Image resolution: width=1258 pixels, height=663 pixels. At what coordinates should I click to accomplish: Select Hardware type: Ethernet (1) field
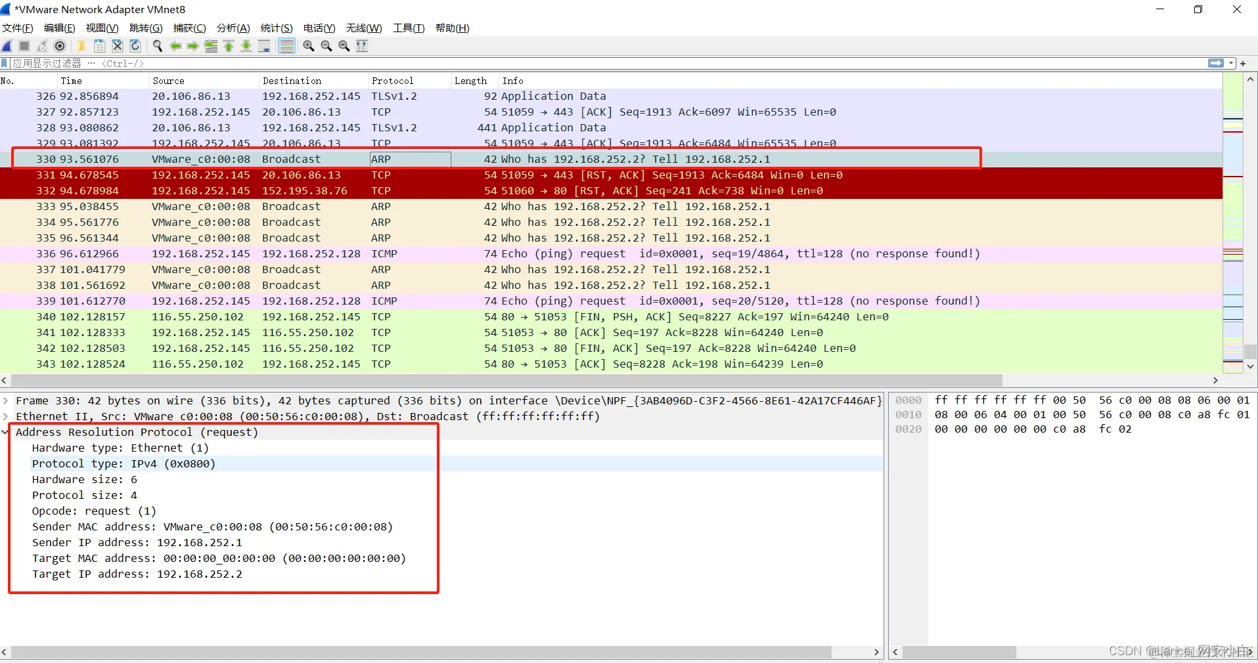tap(120, 448)
